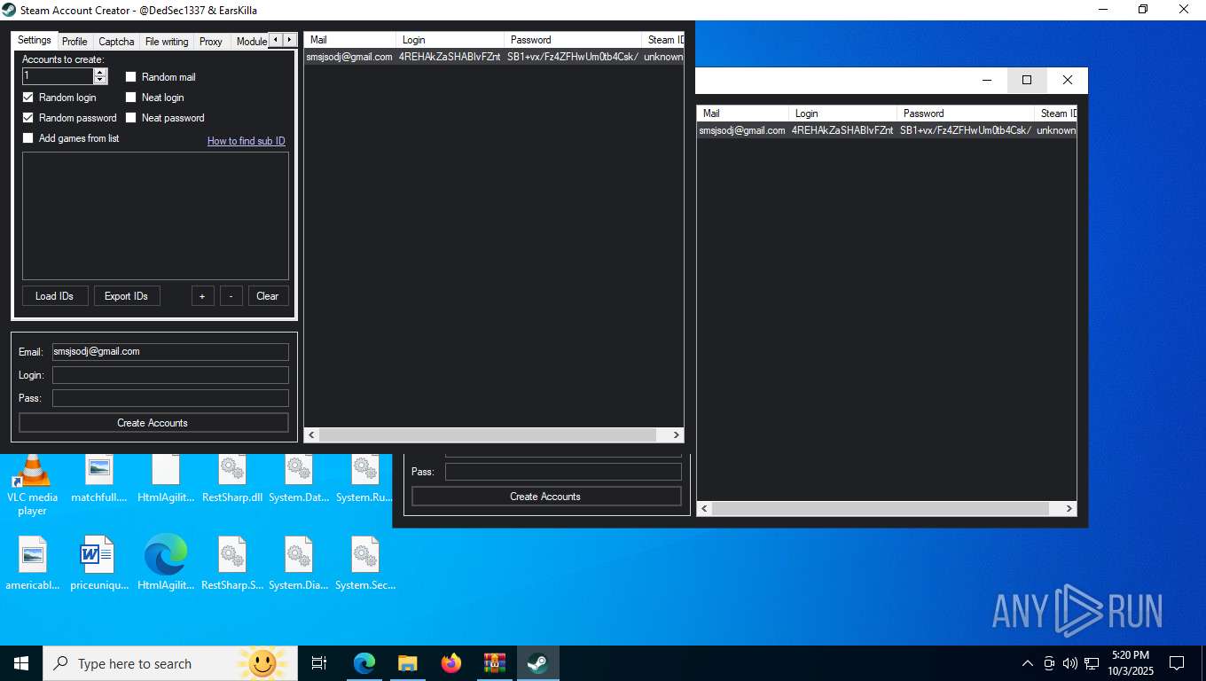Image resolution: width=1206 pixels, height=681 pixels.
Task: Open the HtmlAgilit... file with Edge icon
Action: [x=166, y=563]
